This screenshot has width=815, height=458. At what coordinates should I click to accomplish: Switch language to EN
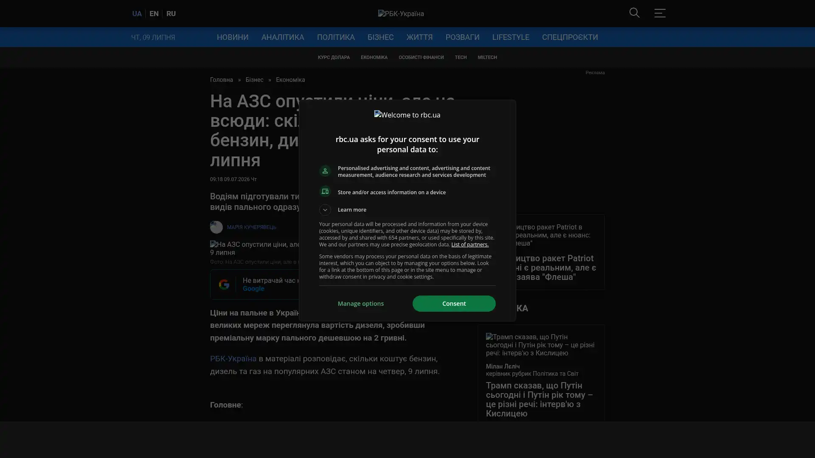click(x=154, y=14)
